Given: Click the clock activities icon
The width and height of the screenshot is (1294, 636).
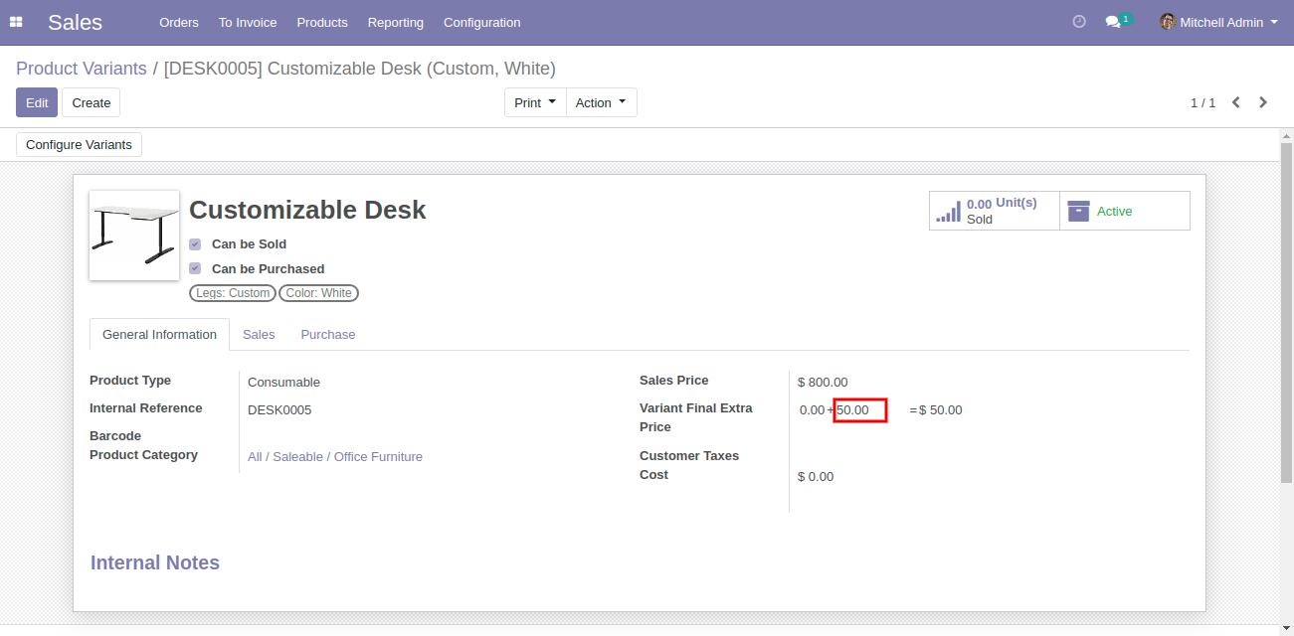Looking at the screenshot, I should pos(1079,22).
